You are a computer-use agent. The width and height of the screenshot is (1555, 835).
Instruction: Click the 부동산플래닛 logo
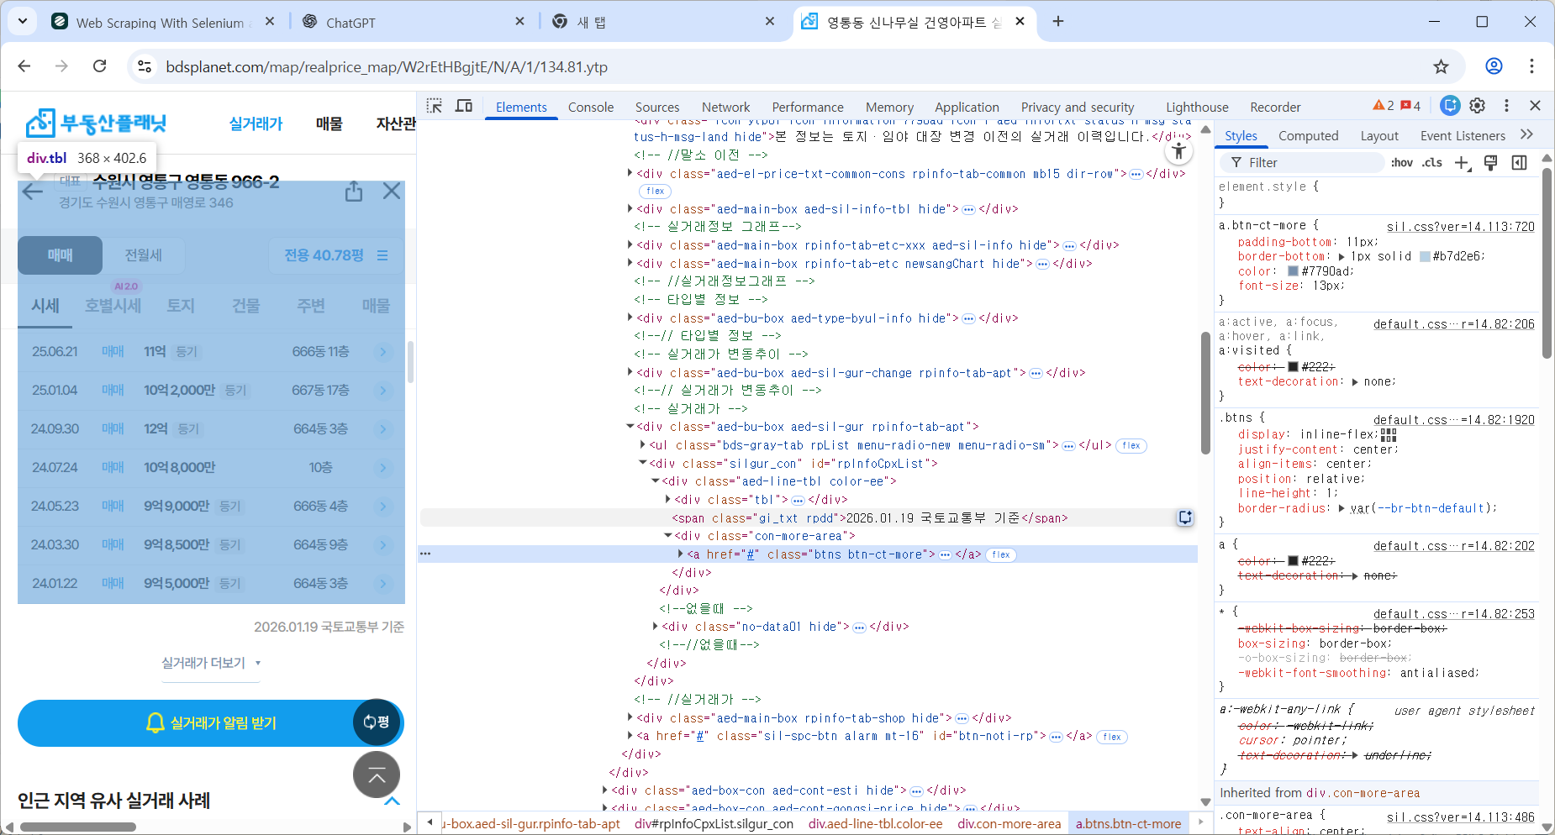(97, 123)
